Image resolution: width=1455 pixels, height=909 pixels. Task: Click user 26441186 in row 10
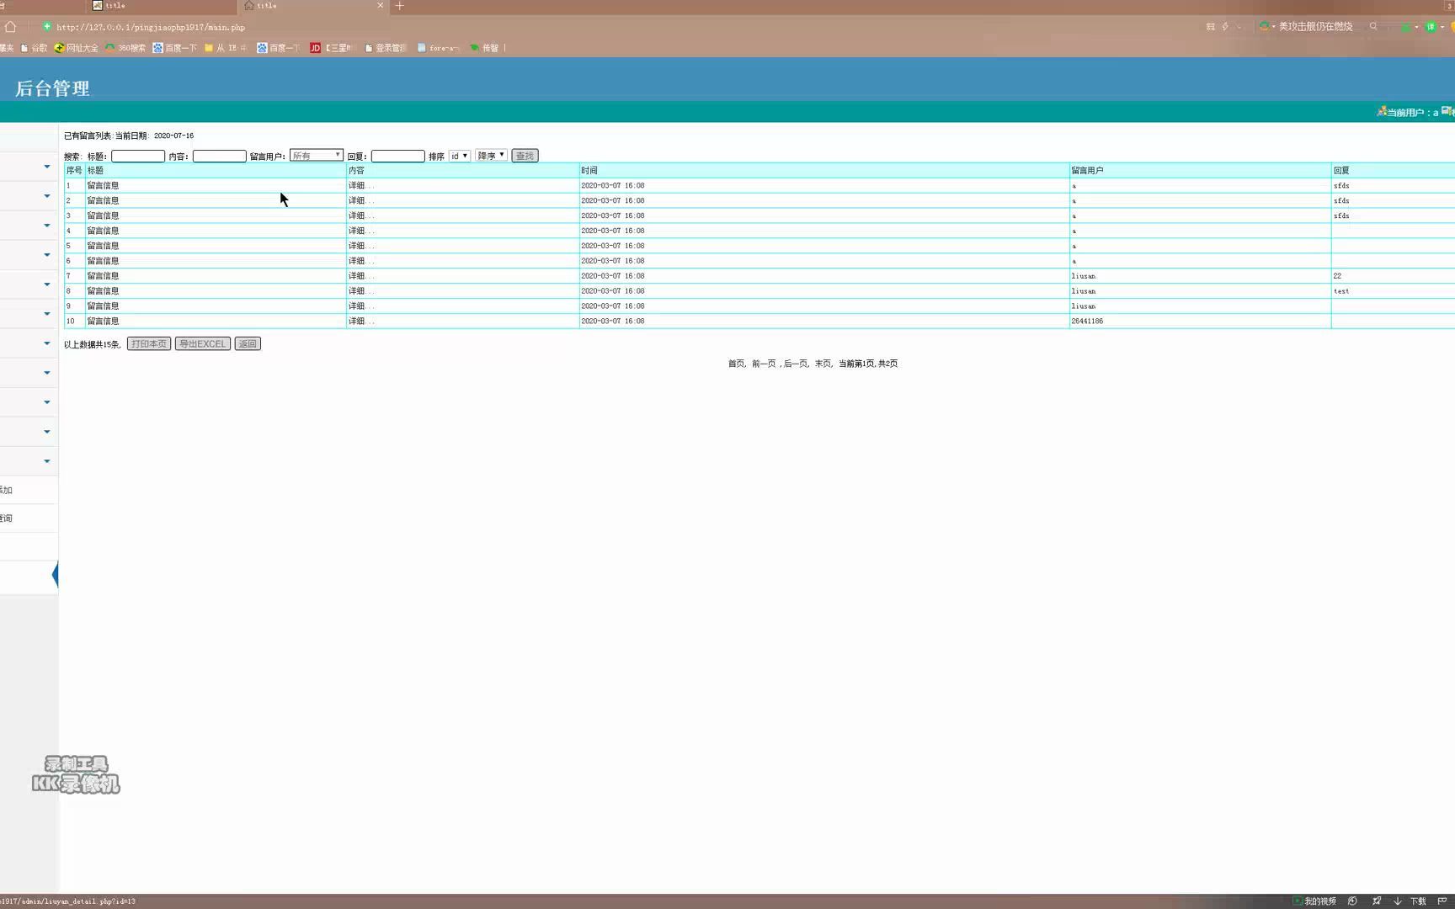tap(1087, 322)
